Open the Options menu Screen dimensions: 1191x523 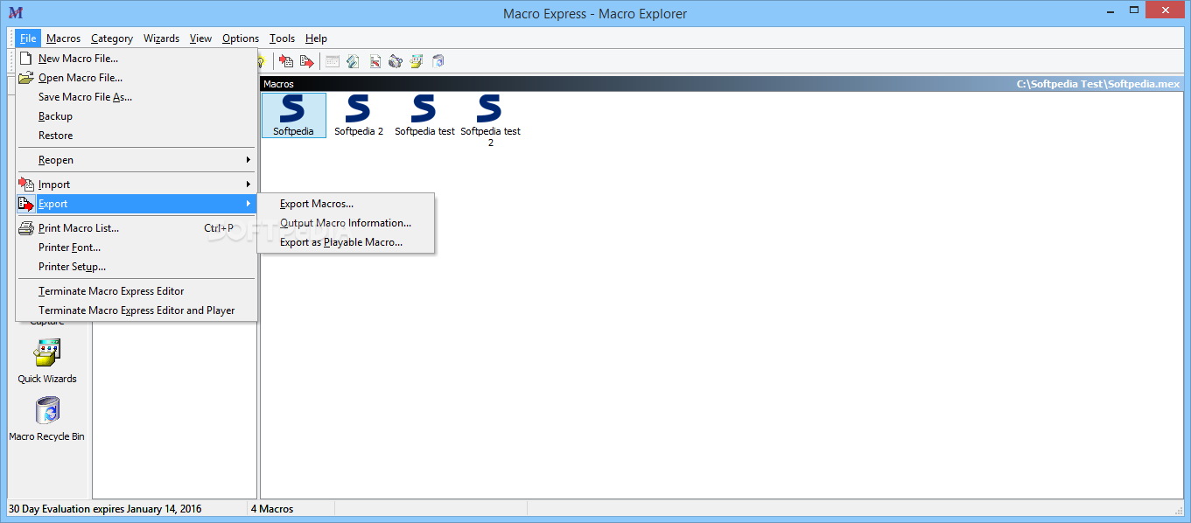coord(241,38)
